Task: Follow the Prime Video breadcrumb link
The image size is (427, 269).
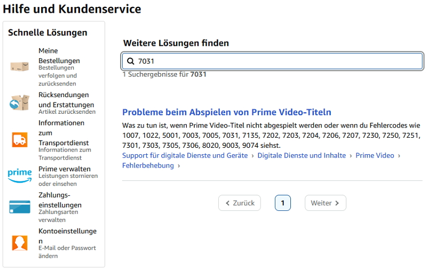Action: tap(375, 155)
